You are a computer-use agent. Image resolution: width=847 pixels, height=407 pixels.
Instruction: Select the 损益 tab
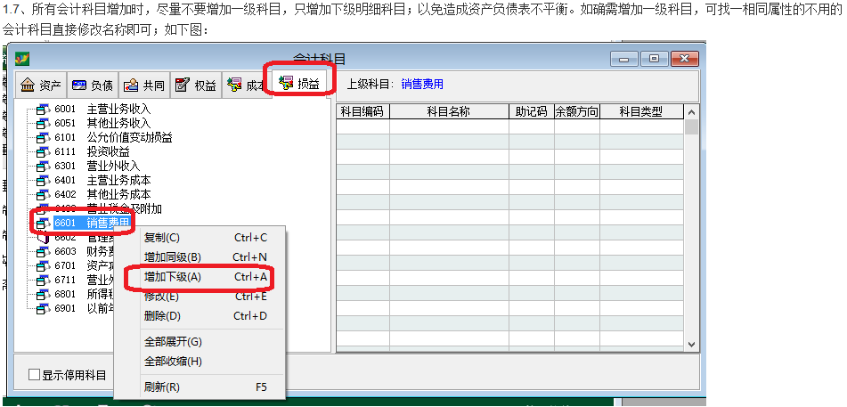click(298, 83)
